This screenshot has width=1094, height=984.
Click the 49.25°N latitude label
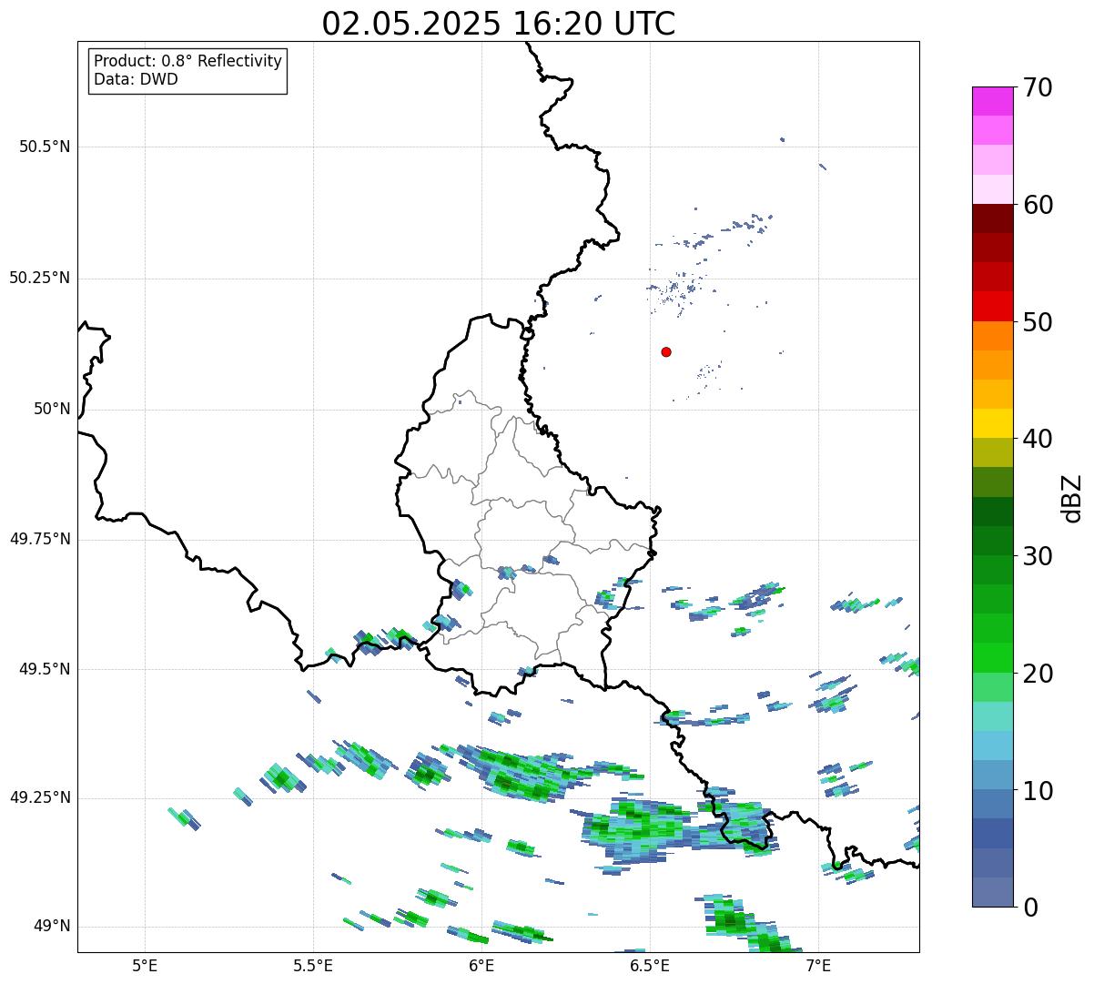point(39,797)
